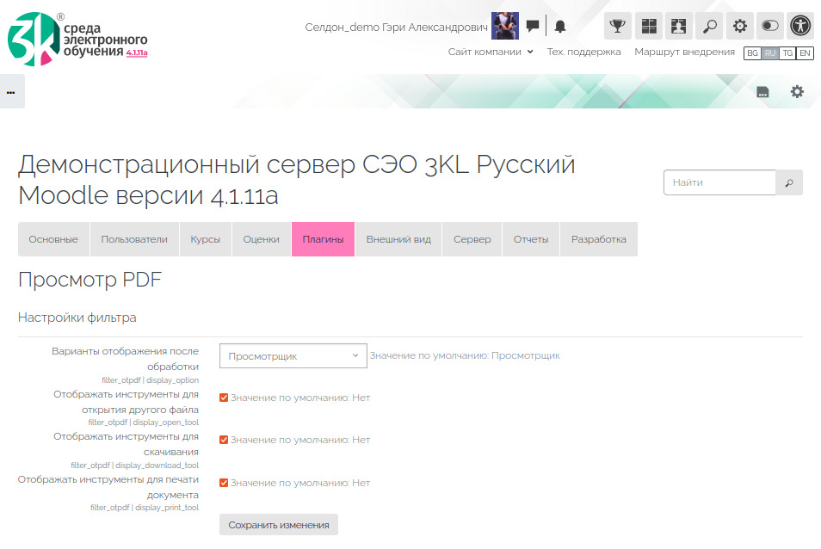Screen dimensions: 821x549
Task: Click the label 'Отображать инструменты для скачивания'
Action: click(127, 444)
